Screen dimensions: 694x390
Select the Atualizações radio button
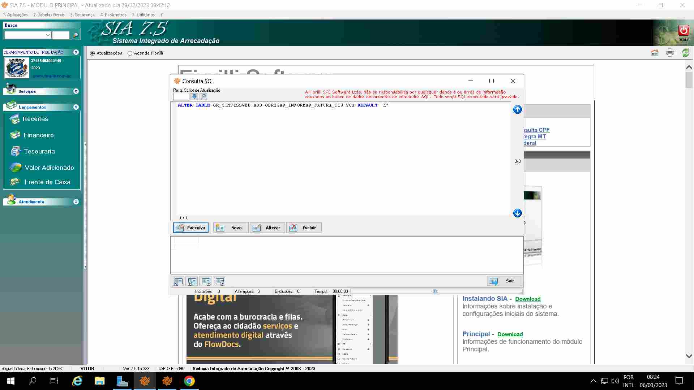pos(93,53)
